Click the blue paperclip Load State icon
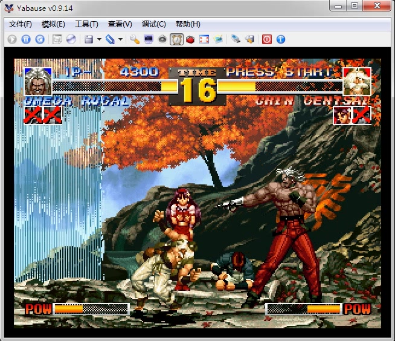 coord(110,39)
